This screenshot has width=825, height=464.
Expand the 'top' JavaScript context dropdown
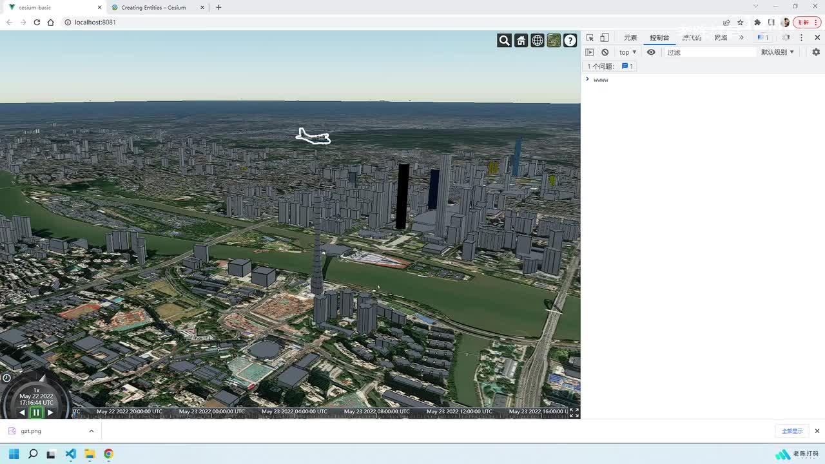pyautogui.click(x=628, y=52)
